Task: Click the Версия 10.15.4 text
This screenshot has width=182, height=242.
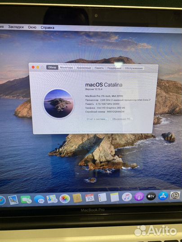Action: (x=94, y=89)
